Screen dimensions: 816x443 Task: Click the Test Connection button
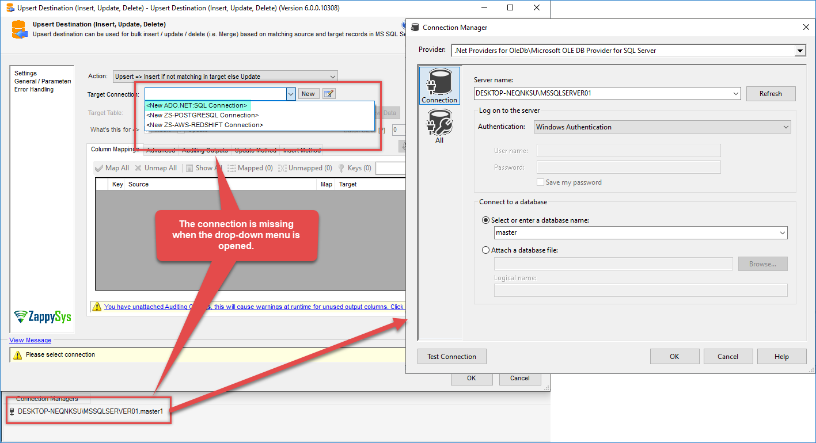(x=451, y=357)
